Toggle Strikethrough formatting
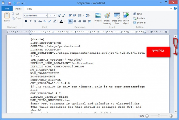 point(40,21)
